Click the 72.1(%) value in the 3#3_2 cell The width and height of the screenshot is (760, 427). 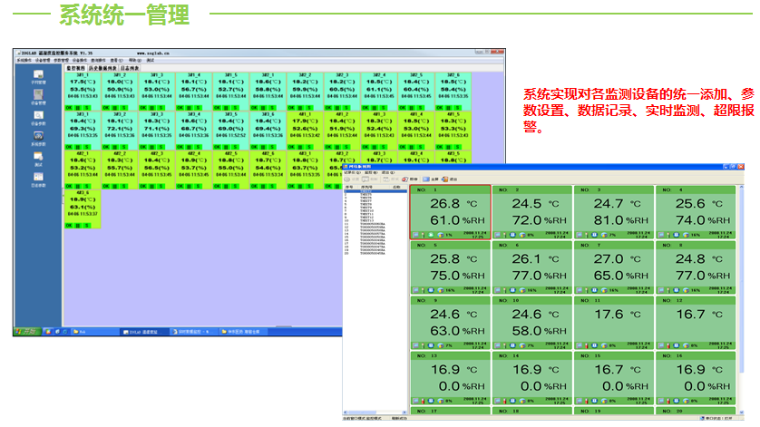[x=119, y=129]
